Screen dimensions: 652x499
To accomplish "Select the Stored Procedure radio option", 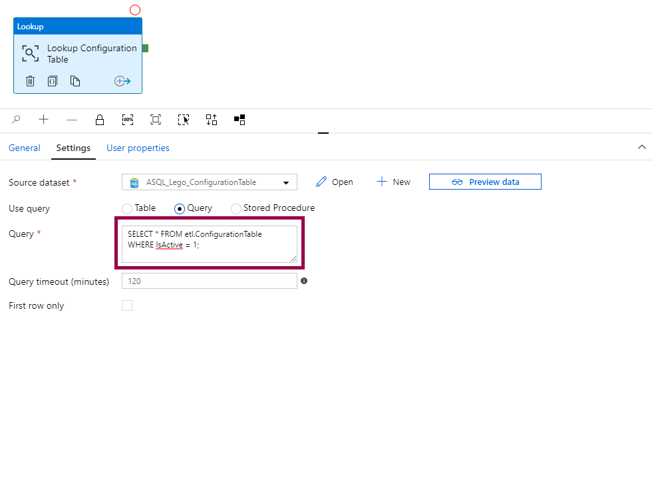I will click(x=236, y=209).
